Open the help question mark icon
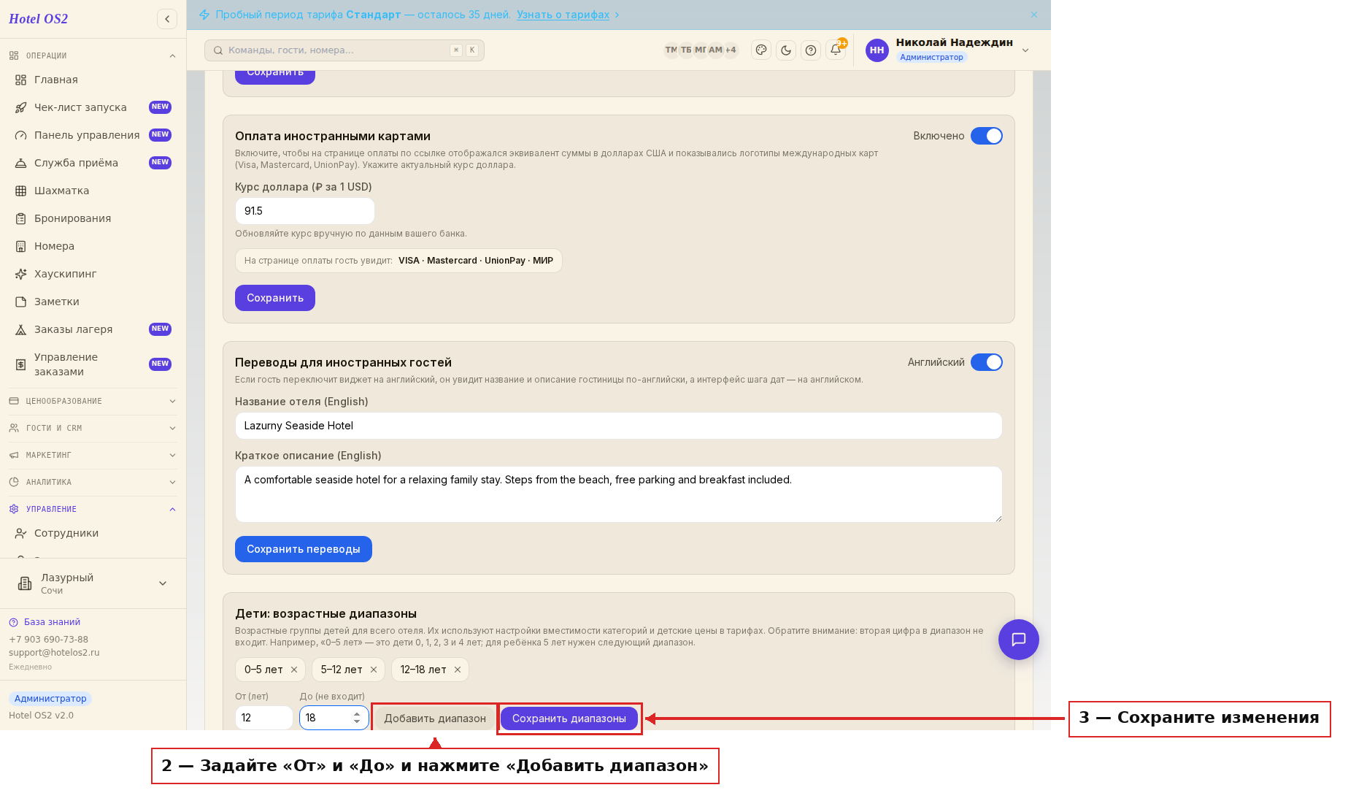 pyautogui.click(x=811, y=50)
